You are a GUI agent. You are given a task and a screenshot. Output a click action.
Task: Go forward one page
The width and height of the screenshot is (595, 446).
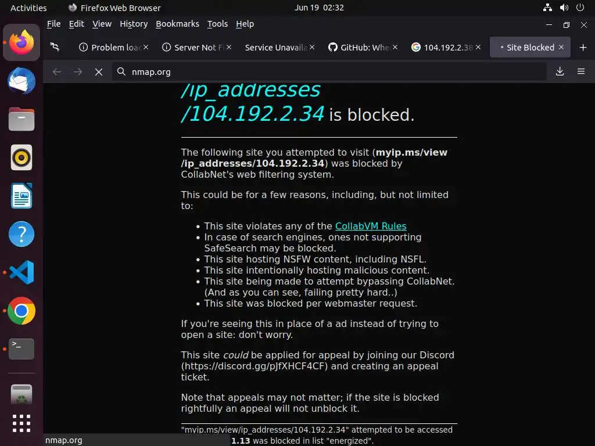(x=78, y=71)
